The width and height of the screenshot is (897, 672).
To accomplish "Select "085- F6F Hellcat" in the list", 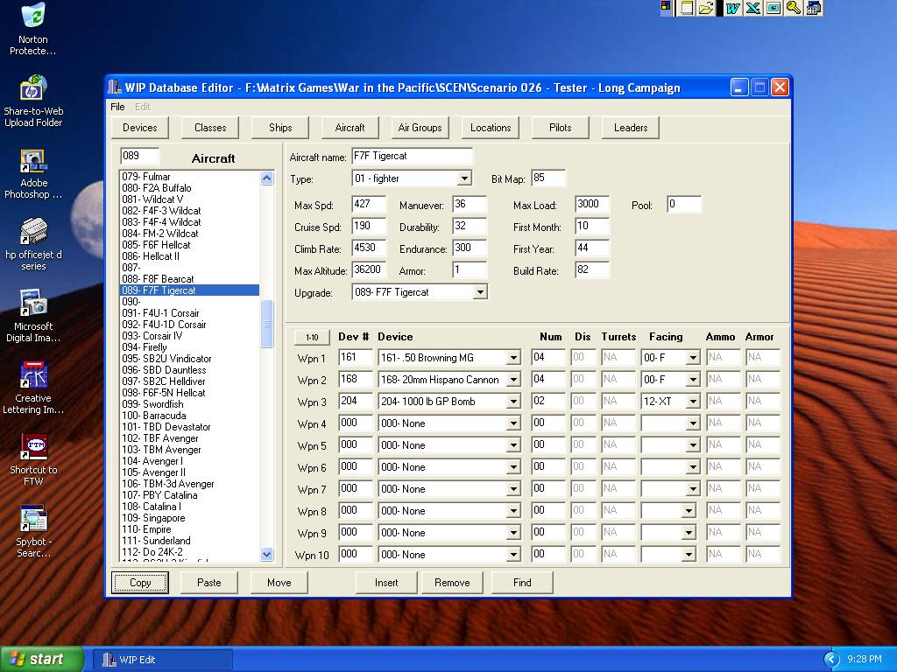I will pyautogui.click(x=189, y=245).
